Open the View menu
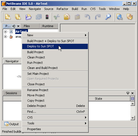138x136 pixels. coord(22,9)
